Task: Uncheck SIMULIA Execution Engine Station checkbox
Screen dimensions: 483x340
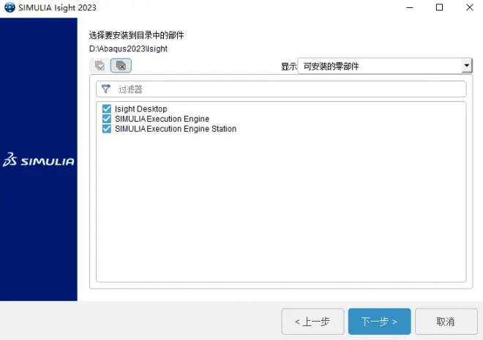Action: coord(107,129)
